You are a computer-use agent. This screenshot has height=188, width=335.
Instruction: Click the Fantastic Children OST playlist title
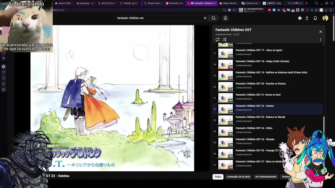tap(233, 30)
